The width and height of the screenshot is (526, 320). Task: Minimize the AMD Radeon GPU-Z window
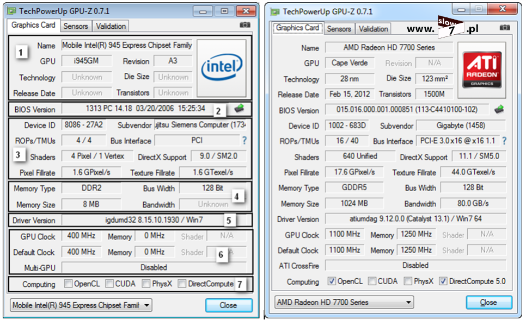pos(461,9)
